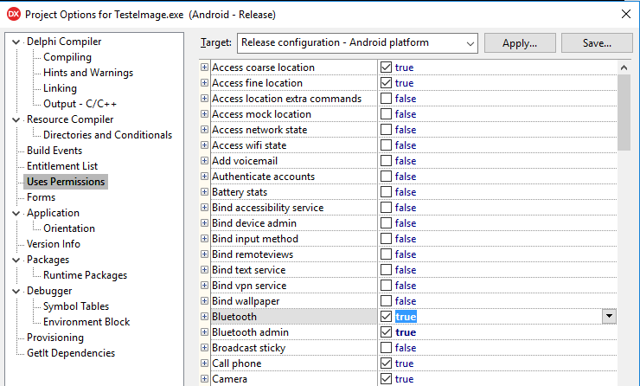Expand the Camera permission row
The width and height of the screenshot is (640, 386).
point(204,379)
